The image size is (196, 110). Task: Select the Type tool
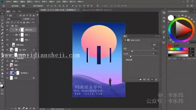pos(2,63)
